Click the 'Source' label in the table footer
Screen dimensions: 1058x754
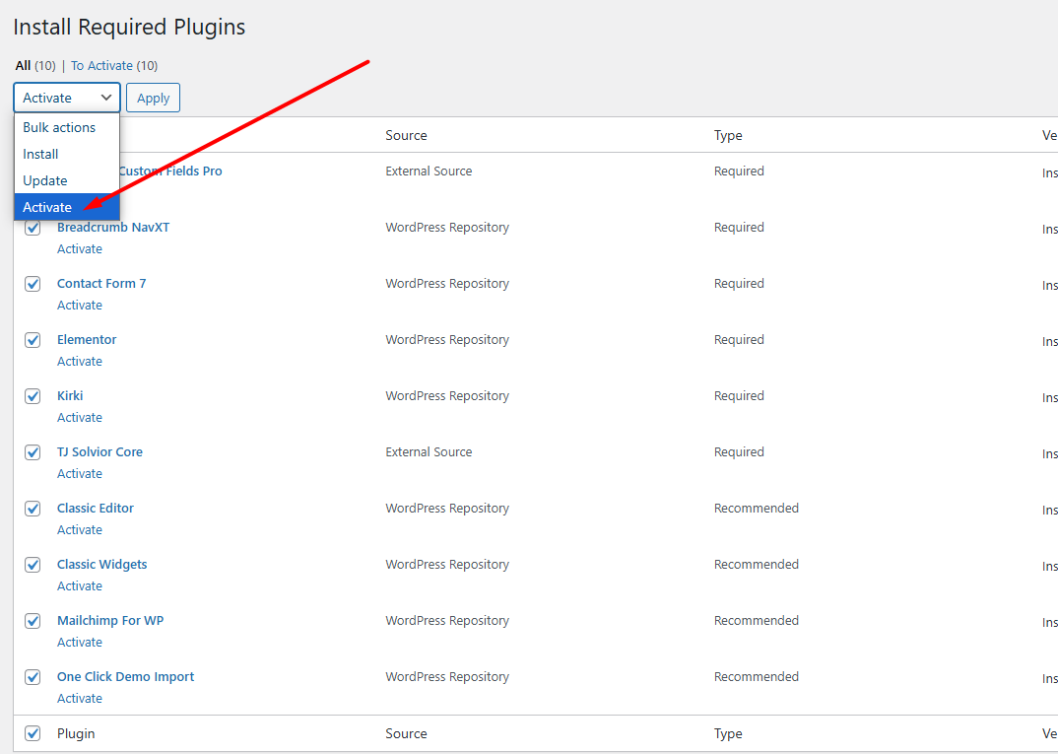click(x=406, y=733)
